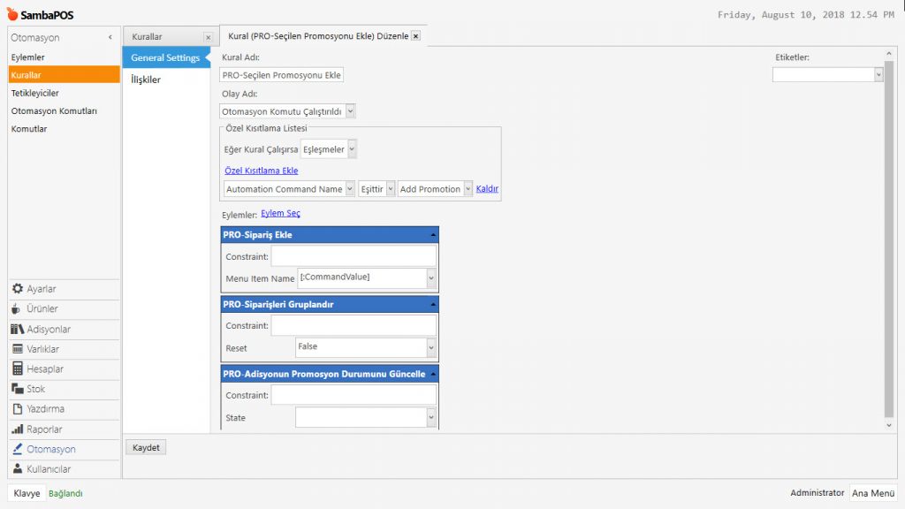This screenshot has height=509, width=905.
Task: Click the Eylem Seç link
Action: [280, 214]
